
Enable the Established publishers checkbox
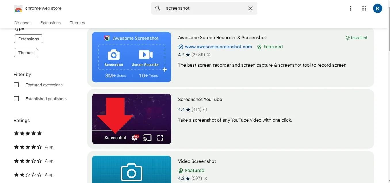tap(16, 99)
